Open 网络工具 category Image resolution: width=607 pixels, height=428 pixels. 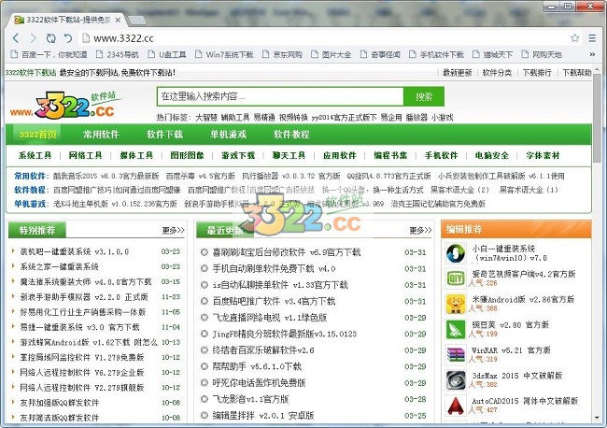pos(86,156)
